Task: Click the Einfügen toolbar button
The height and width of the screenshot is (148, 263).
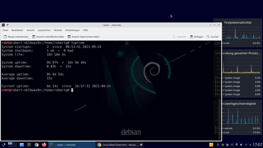Action: point(196,37)
